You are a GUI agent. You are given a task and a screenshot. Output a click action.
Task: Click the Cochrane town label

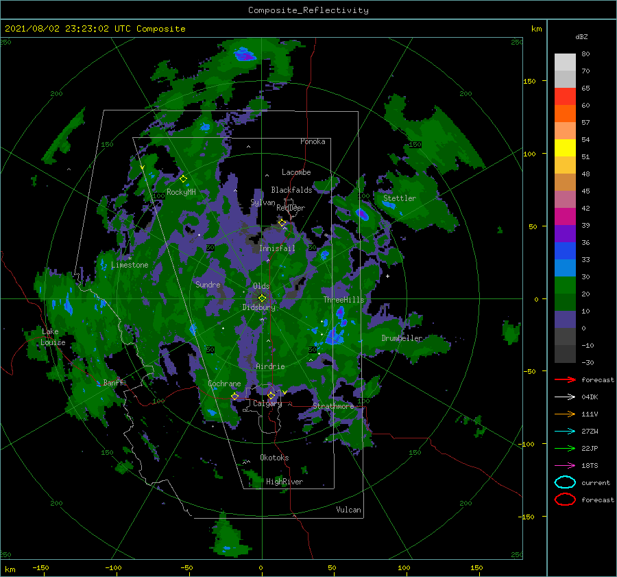tap(224, 384)
